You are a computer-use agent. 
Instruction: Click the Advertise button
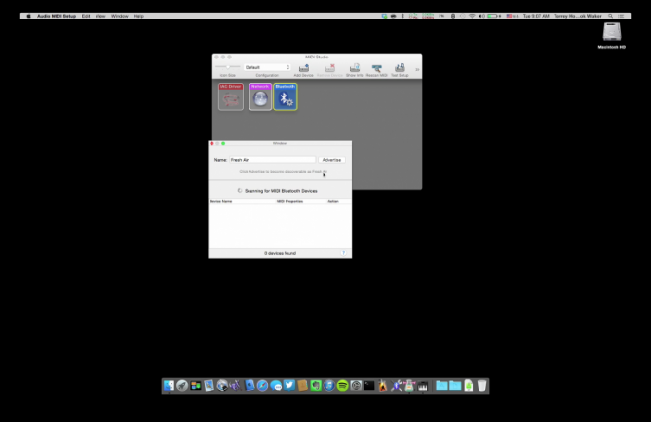(331, 159)
